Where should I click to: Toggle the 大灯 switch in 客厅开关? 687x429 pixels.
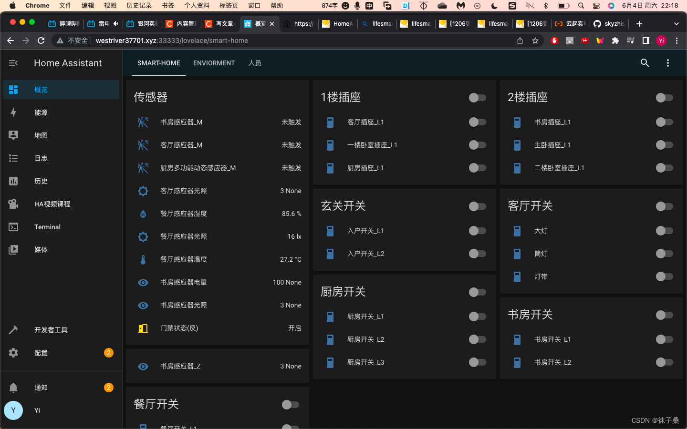(664, 231)
